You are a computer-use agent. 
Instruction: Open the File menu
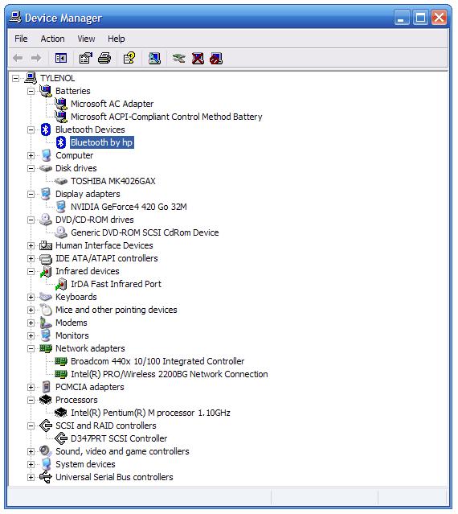pos(21,39)
